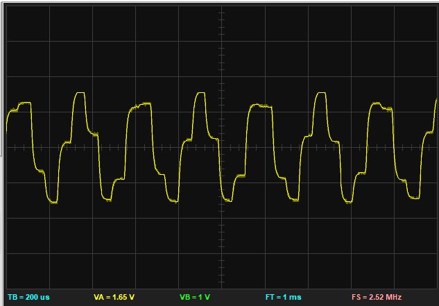Image resolution: width=439 pixels, height=306 pixels.
Task: Click the center crosshair of the graticule
Action: point(221,147)
